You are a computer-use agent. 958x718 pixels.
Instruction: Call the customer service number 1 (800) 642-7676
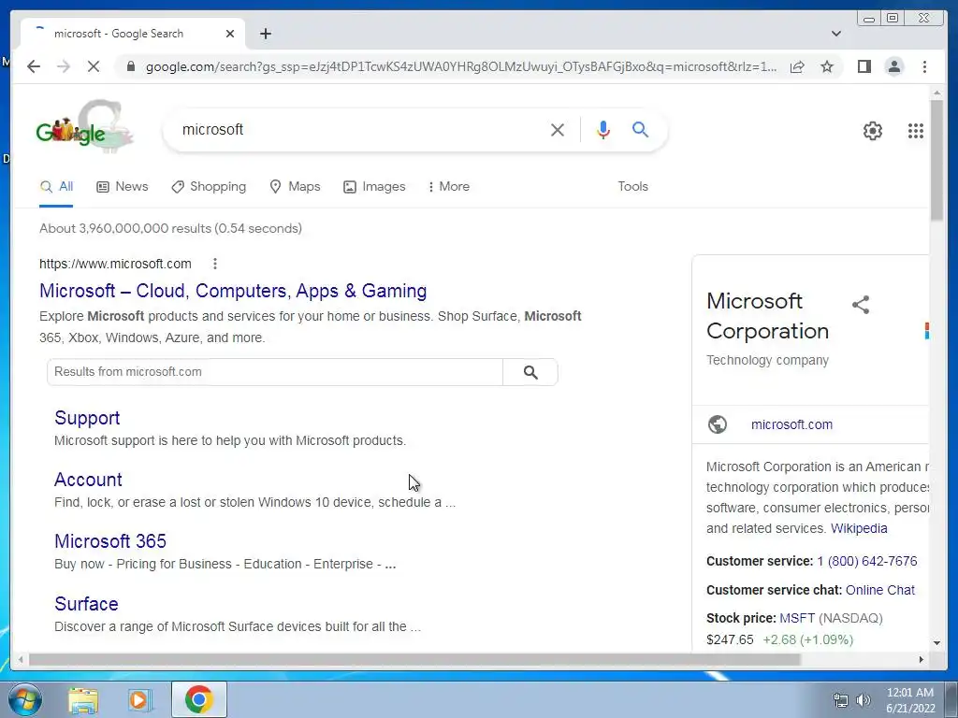pos(867,561)
